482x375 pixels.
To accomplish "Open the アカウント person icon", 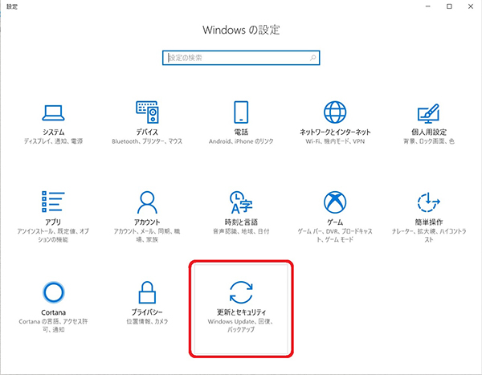I will (x=147, y=202).
